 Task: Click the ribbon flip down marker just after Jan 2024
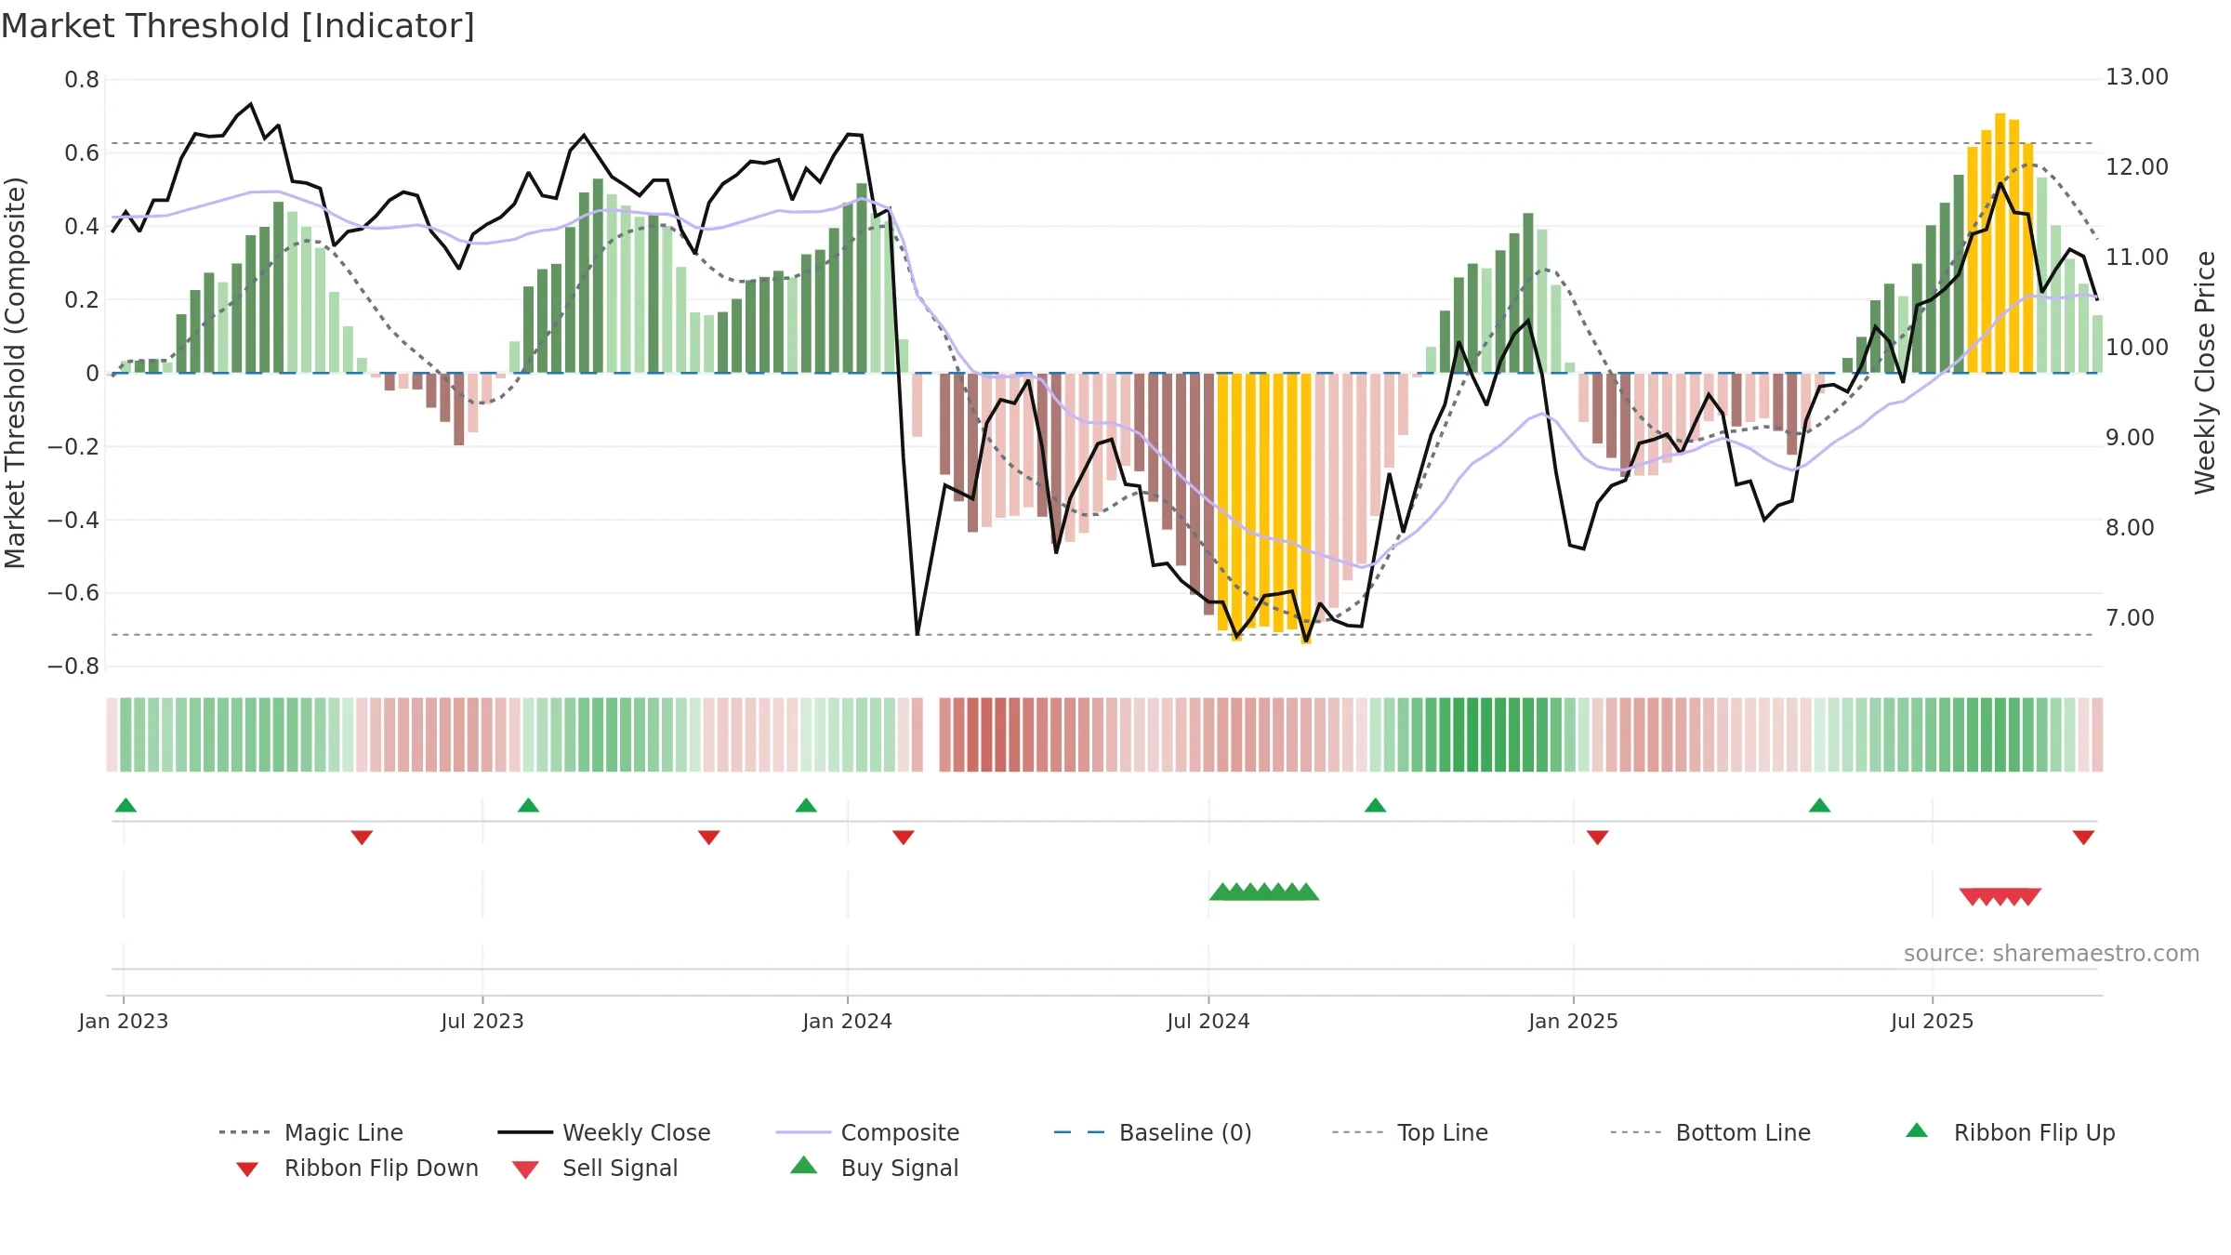point(903,838)
